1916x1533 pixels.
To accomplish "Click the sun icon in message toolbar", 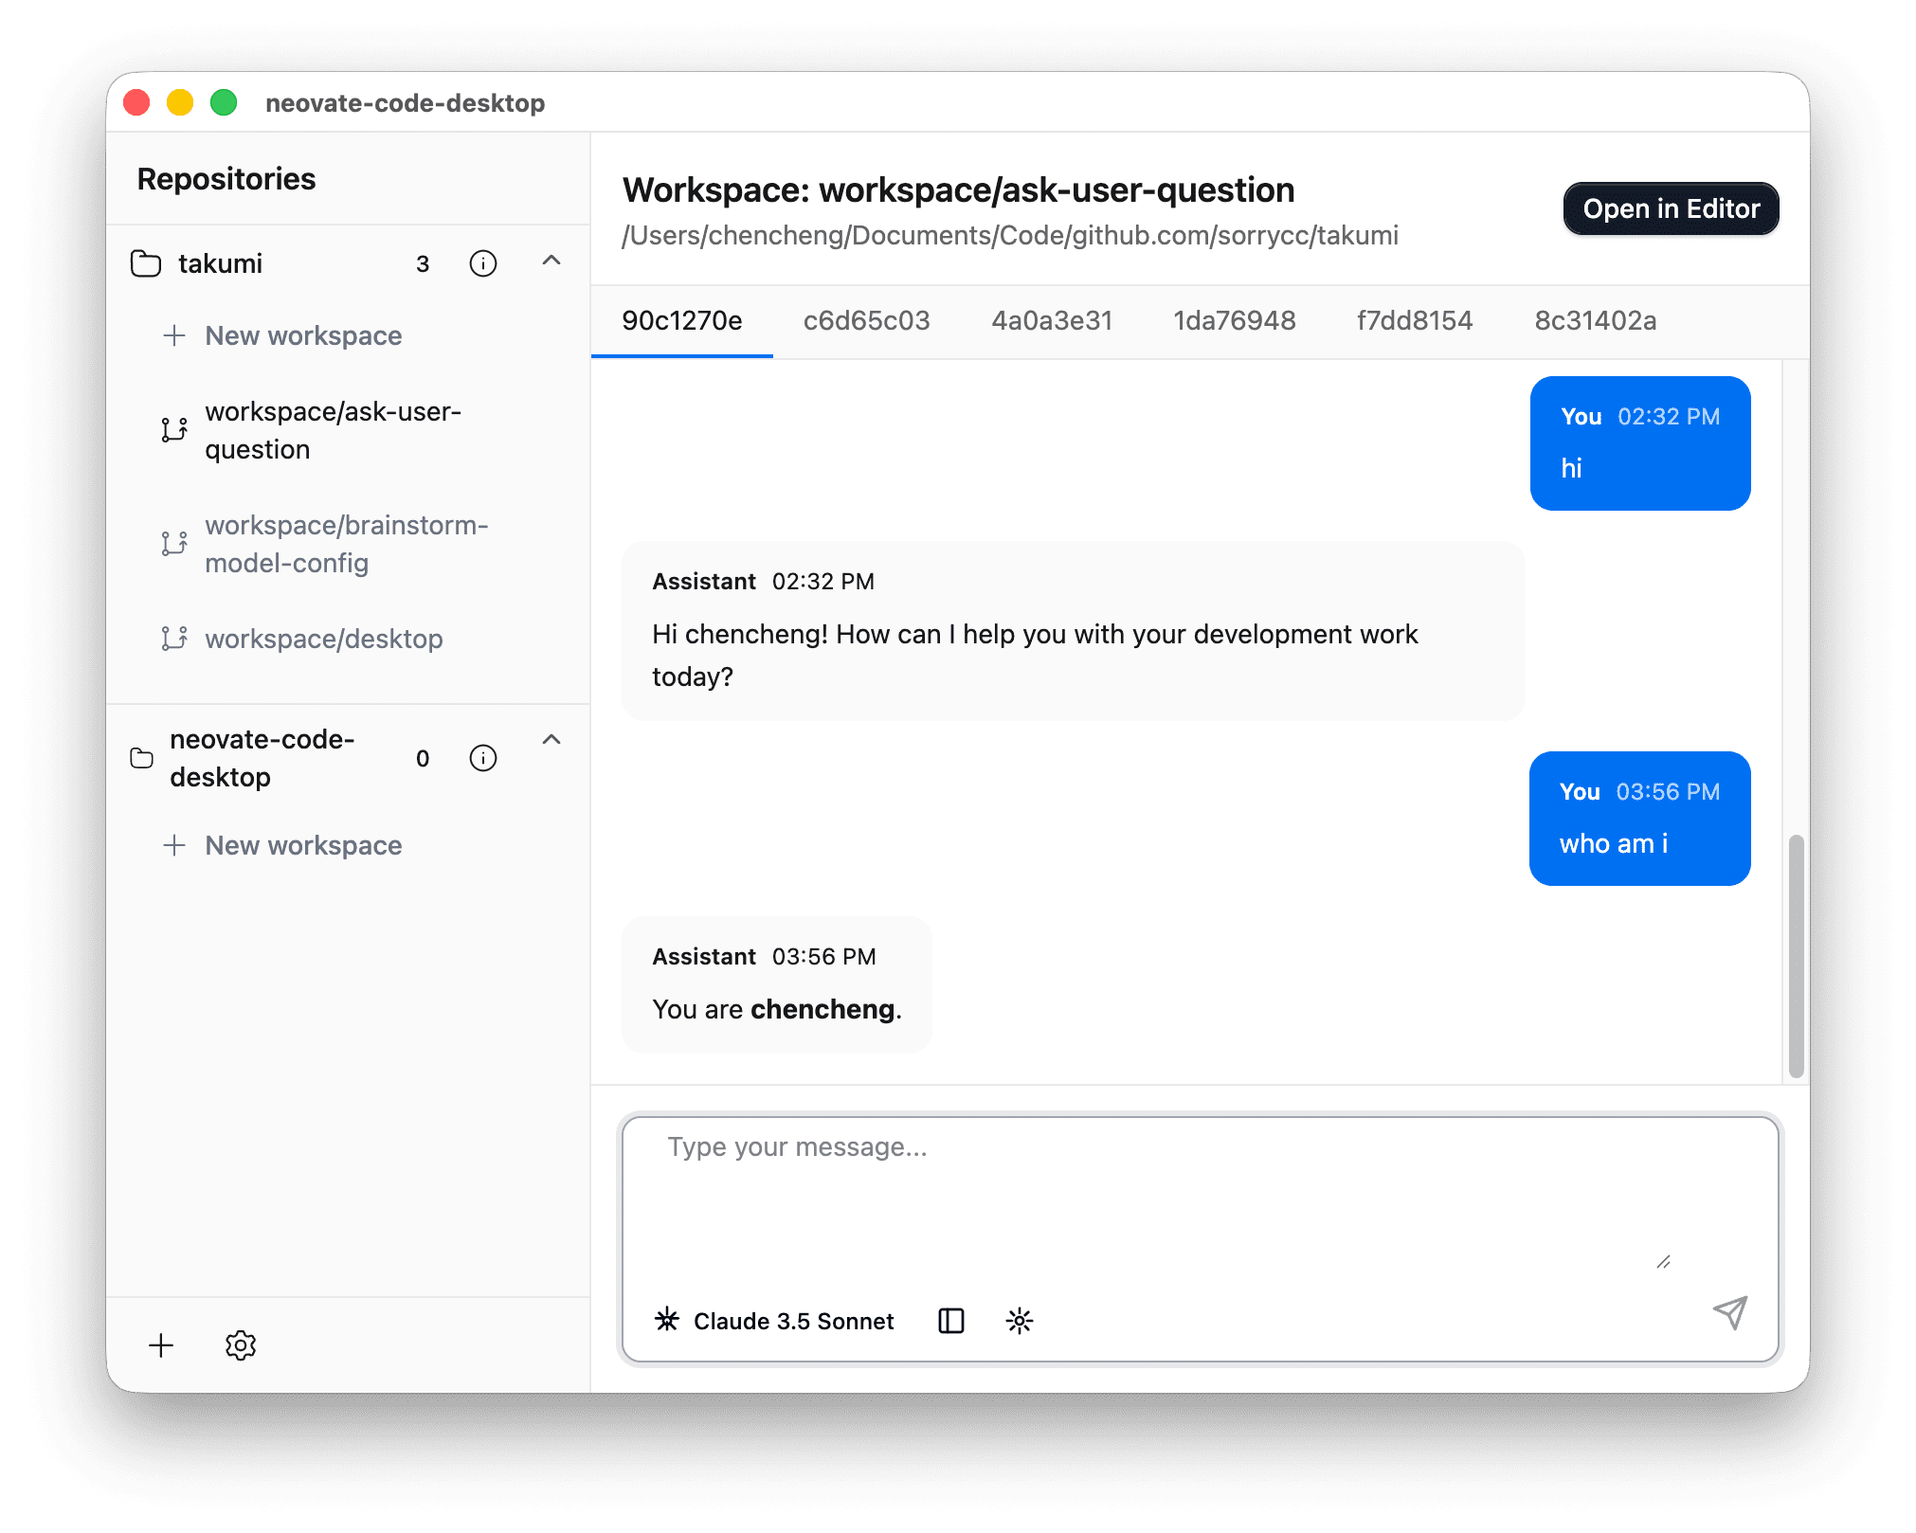I will click(1019, 1321).
